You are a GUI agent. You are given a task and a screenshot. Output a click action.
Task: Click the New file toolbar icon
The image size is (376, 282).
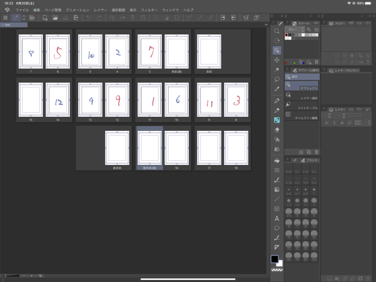tap(45, 18)
